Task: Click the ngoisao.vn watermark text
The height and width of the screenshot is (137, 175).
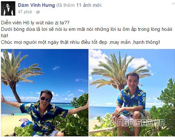Action: point(141,123)
